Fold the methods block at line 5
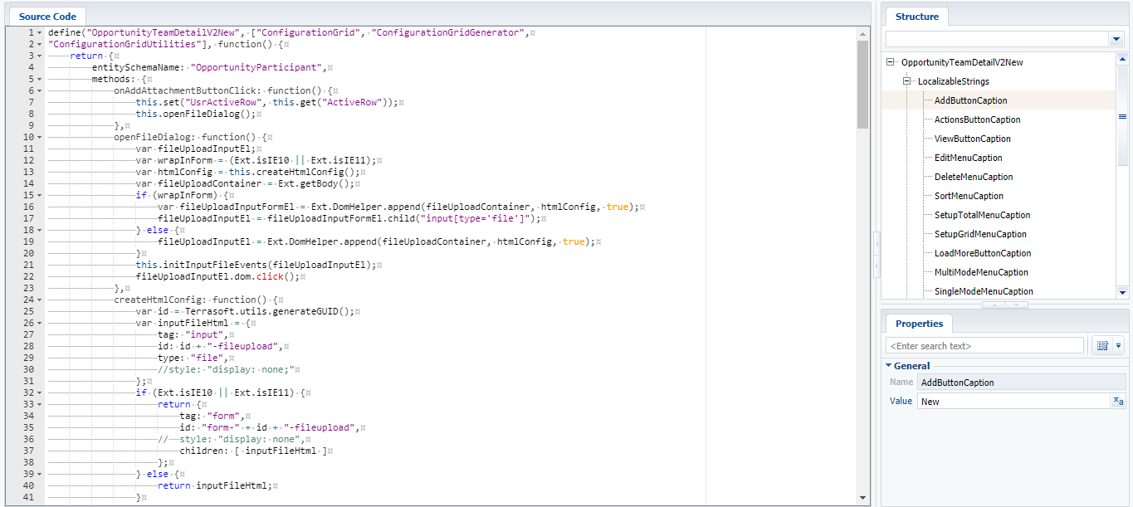 point(39,79)
